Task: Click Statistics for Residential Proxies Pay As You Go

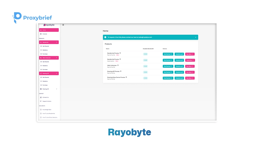Action: (x=179, y=54)
